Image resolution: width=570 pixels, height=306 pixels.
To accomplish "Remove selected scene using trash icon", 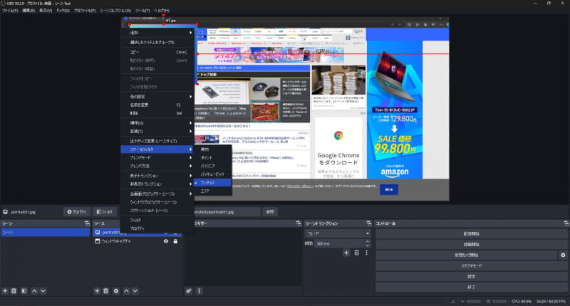I will click(14, 291).
